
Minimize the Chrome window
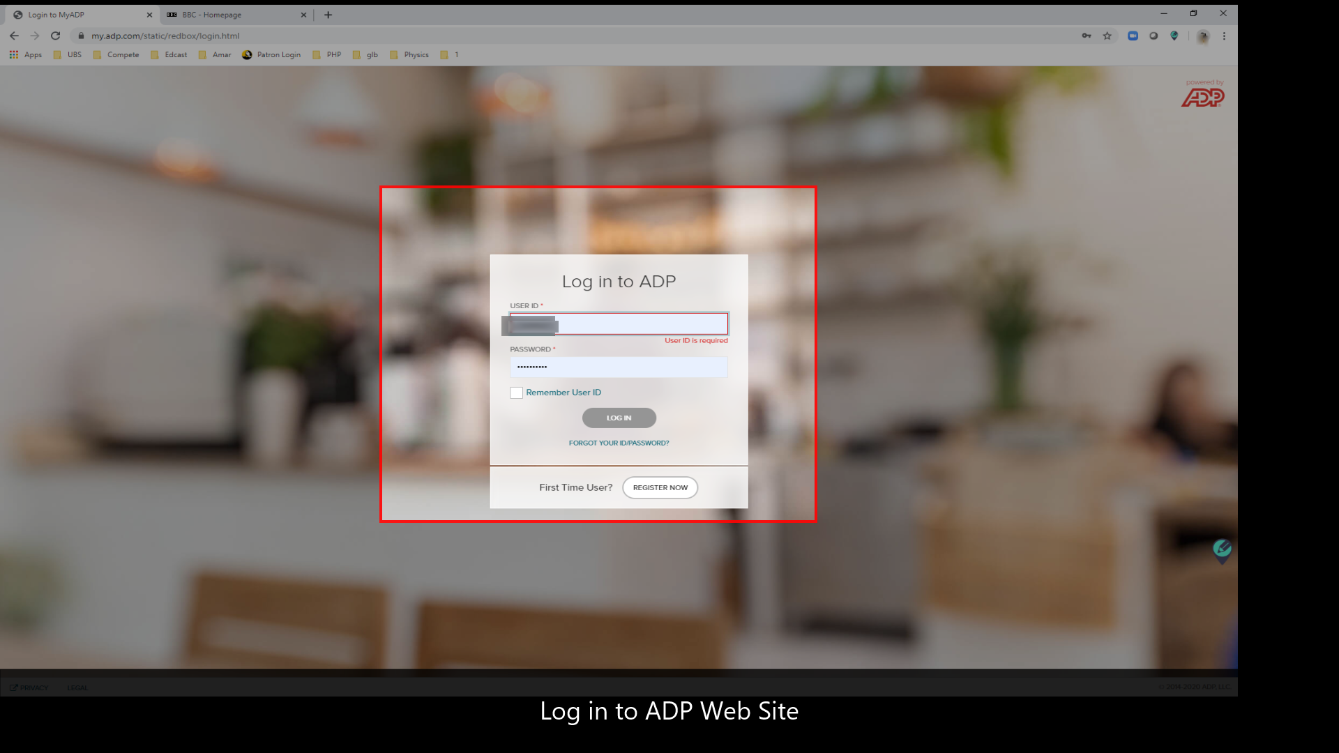pyautogui.click(x=1163, y=13)
